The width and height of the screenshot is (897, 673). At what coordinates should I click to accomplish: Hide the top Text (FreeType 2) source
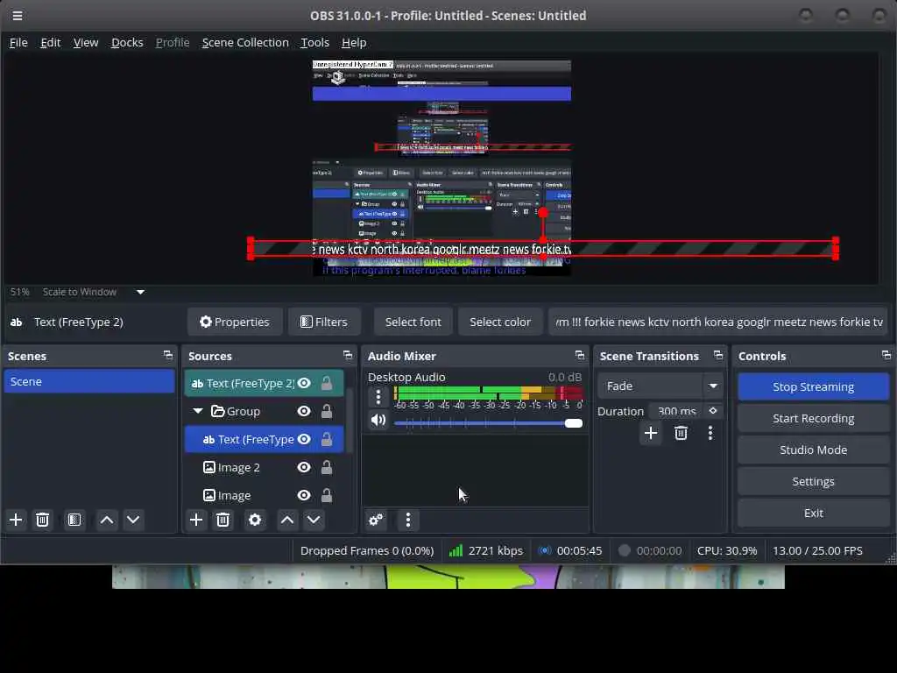click(304, 383)
